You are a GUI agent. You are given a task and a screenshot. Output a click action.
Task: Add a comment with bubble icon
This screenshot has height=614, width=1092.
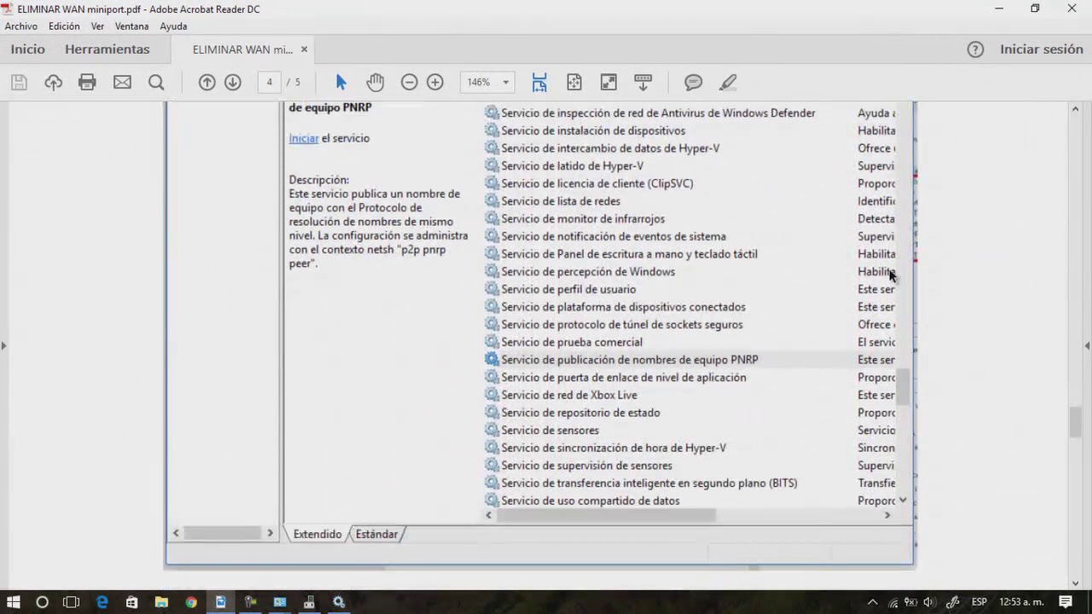click(x=694, y=83)
